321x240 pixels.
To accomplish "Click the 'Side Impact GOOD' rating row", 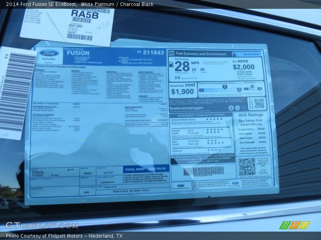I will pyautogui.click(x=252, y=134).
